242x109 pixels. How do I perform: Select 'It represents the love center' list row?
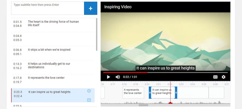[53, 81]
